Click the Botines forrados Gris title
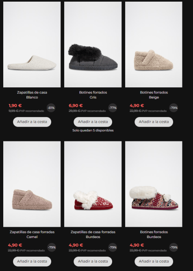Image resolution: width=193 pixels, height=271 pixels. 93,95
